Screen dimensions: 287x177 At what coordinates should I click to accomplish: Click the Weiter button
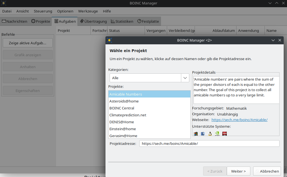pos(238,171)
